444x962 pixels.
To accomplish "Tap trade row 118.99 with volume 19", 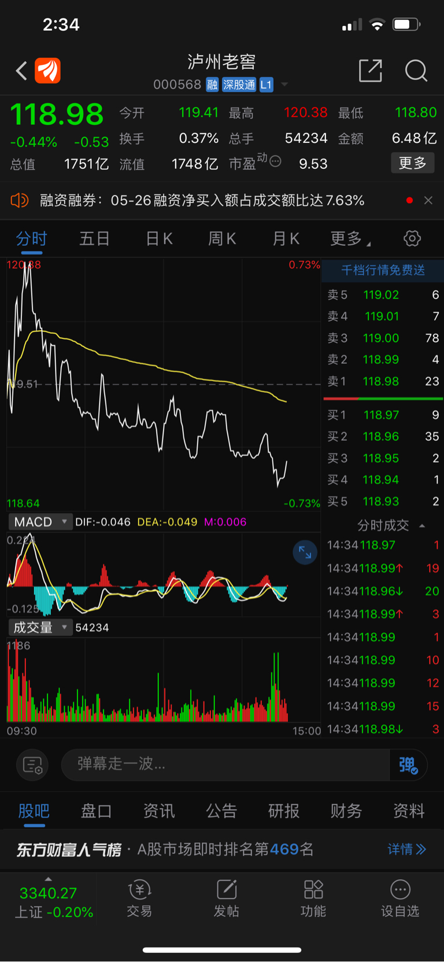I will point(383,568).
